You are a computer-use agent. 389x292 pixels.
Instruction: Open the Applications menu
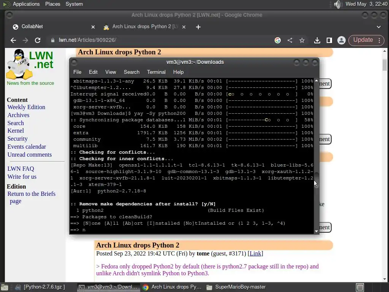[x=26, y=4]
